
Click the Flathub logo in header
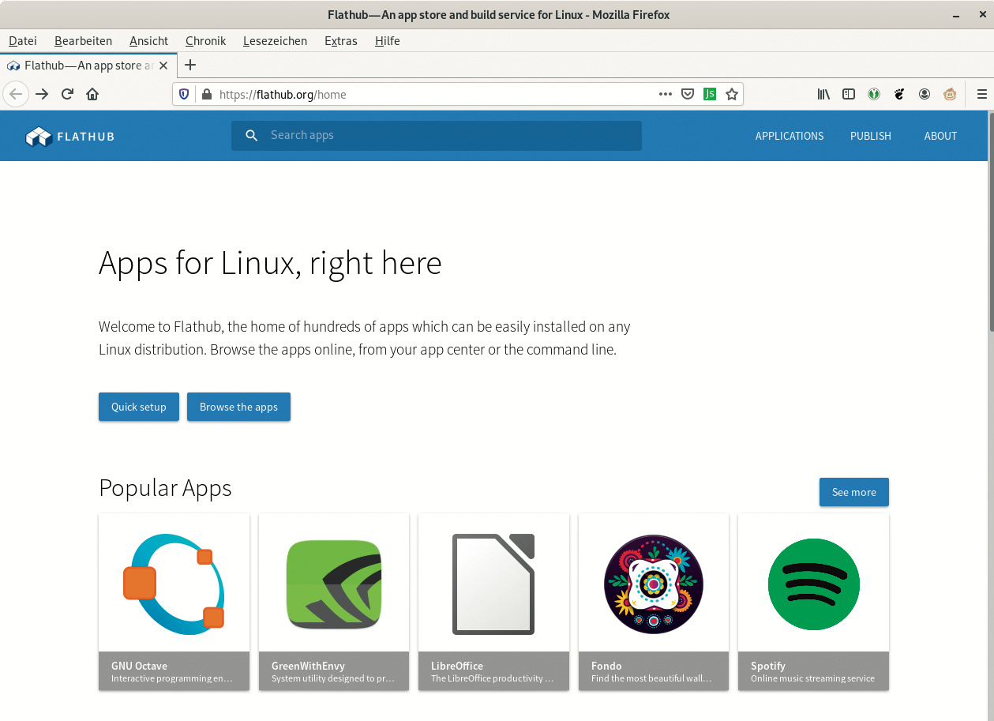click(x=70, y=137)
